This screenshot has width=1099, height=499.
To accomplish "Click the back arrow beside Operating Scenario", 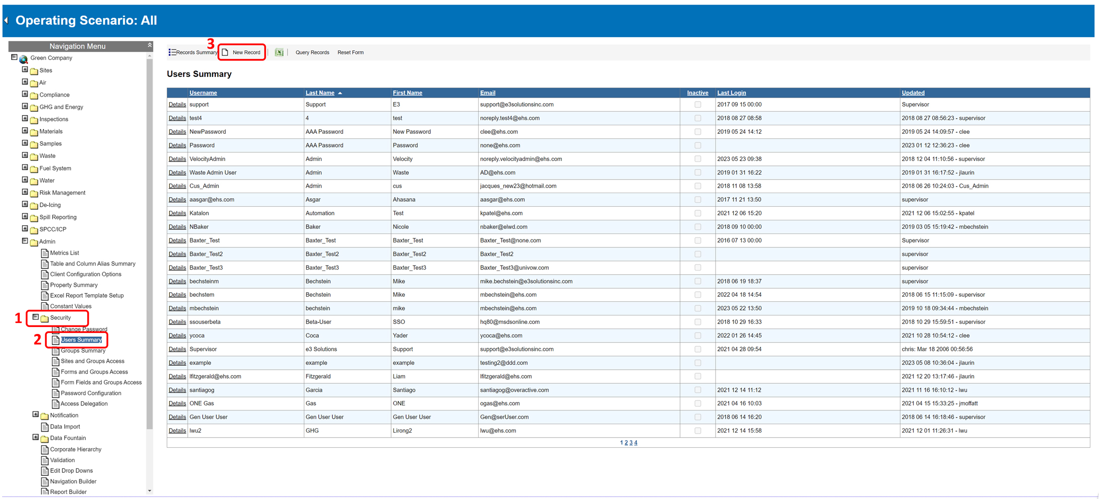I will pos(6,20).
